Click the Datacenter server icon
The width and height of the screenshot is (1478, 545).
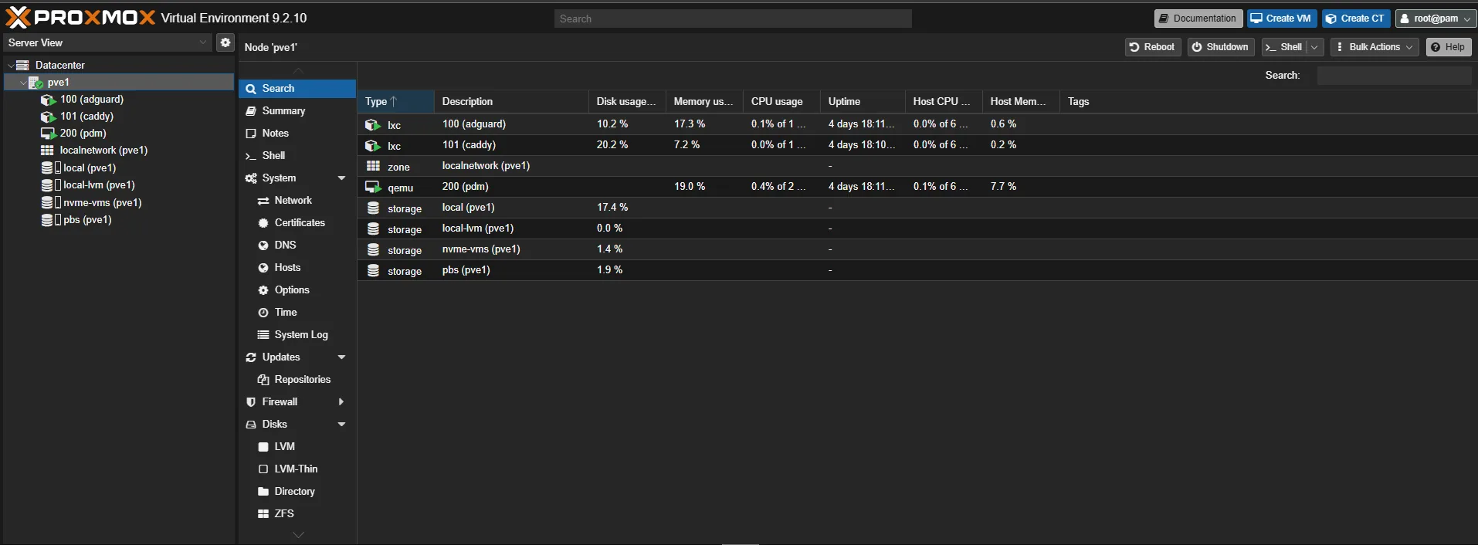click(23, 65)
